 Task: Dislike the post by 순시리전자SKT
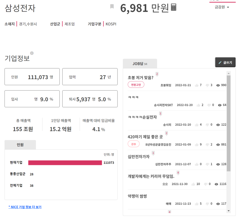[209, 105]
